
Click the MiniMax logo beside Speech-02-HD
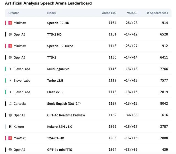tap(10, 23)
